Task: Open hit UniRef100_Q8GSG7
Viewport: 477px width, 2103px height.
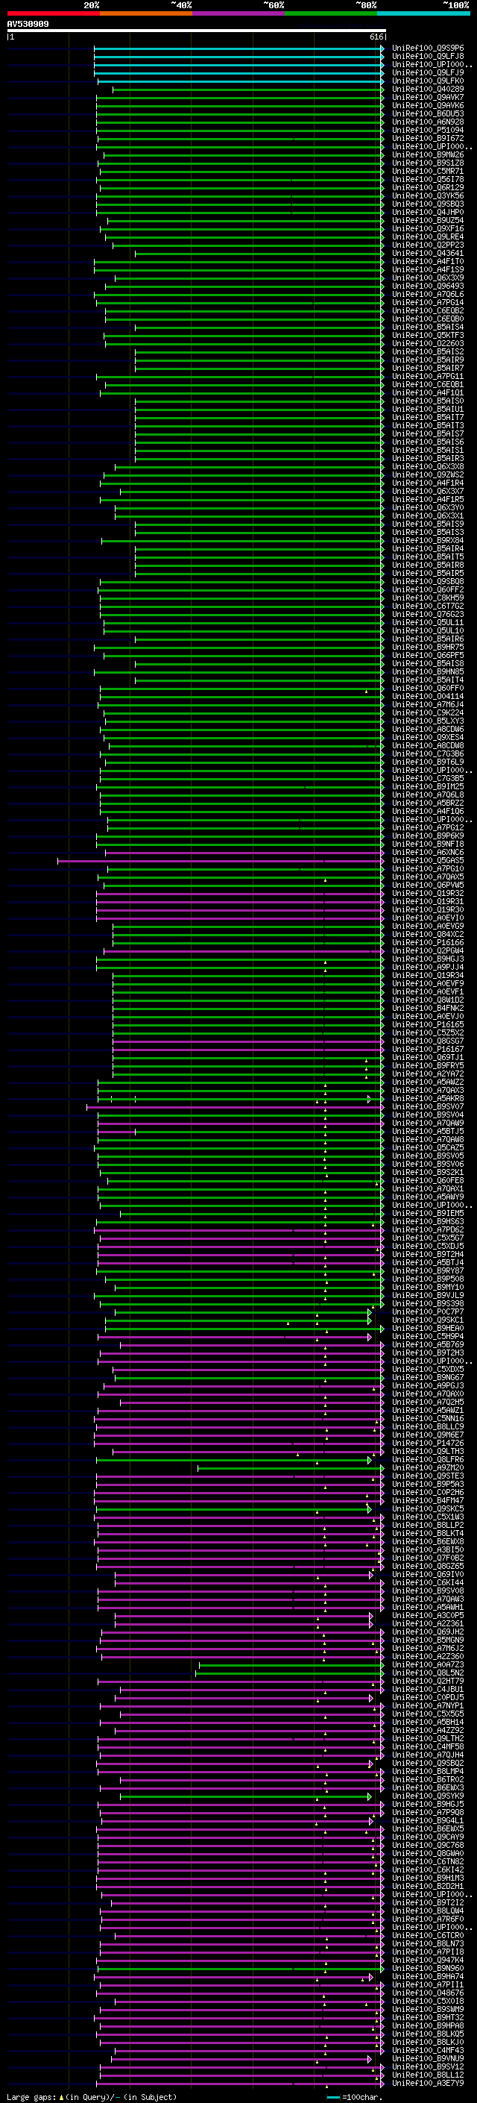Action: (428, 1041)
